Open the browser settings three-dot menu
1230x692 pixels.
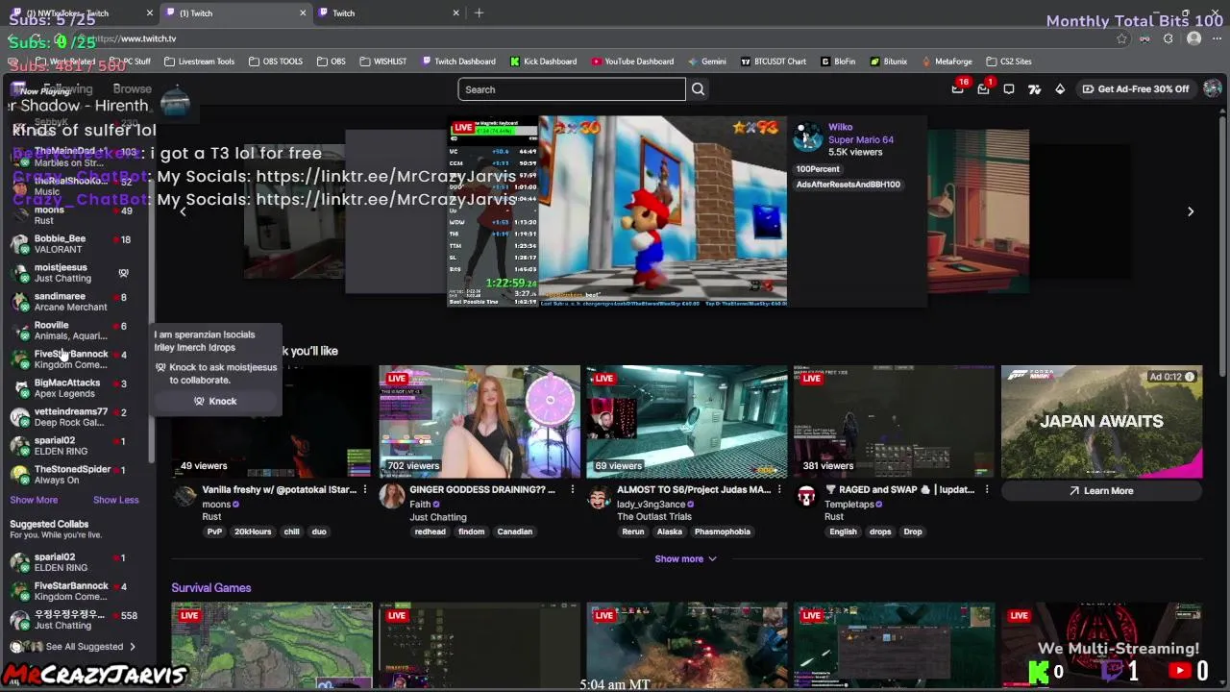click(1217, 38)
